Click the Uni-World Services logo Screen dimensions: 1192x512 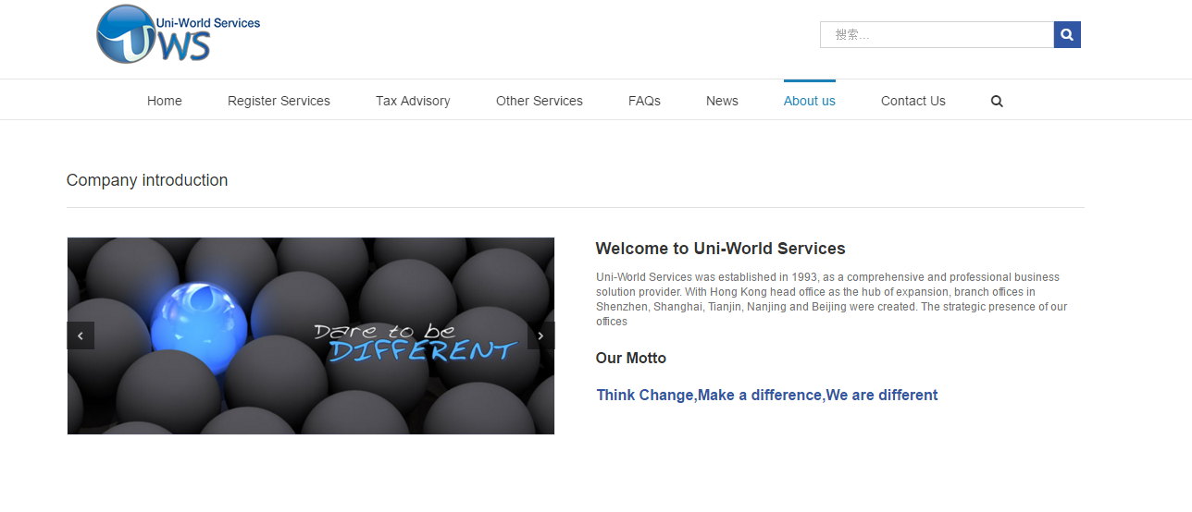pyautogui.click(x=178, y=34)
